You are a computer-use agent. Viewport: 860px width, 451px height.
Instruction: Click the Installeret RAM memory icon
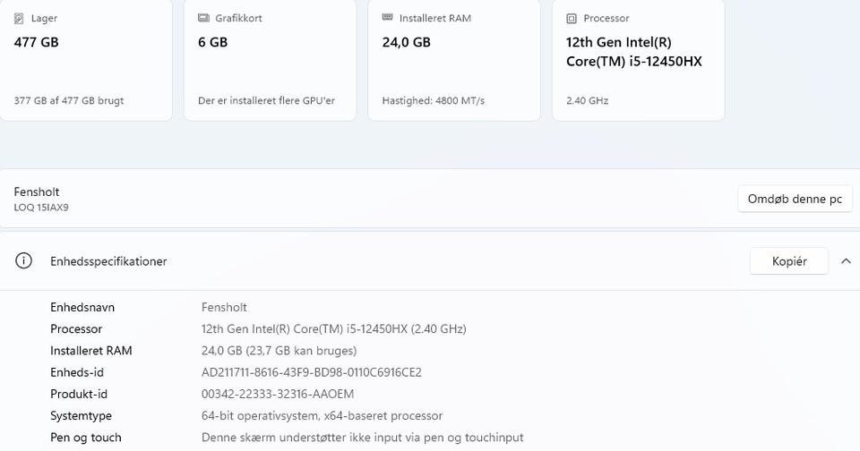tap(387, 18)
